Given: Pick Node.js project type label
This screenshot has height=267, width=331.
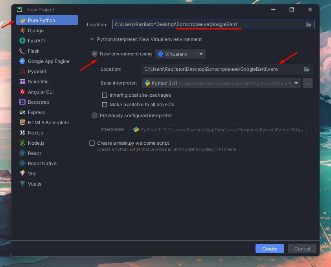Looking at the screenshot, I should coord(36,143).
